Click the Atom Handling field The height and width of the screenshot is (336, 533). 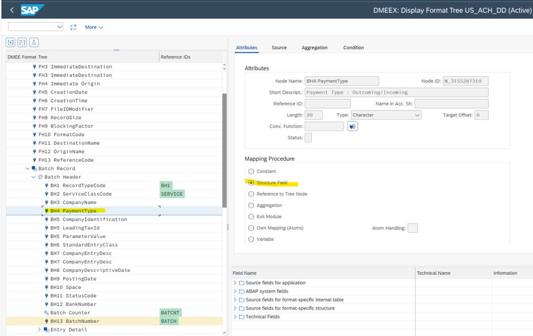tap(413, 228)
